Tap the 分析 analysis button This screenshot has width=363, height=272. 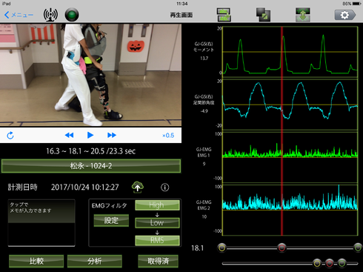click(95, 261)
